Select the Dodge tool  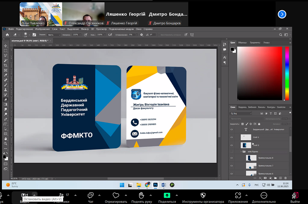point(5,114)
